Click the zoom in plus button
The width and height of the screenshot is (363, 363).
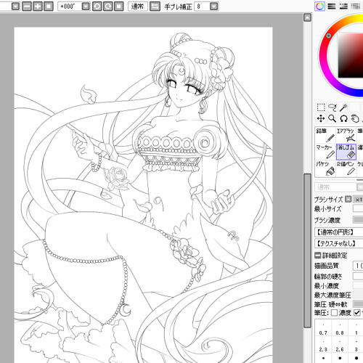pyautogui.click(x=38, y=7)
